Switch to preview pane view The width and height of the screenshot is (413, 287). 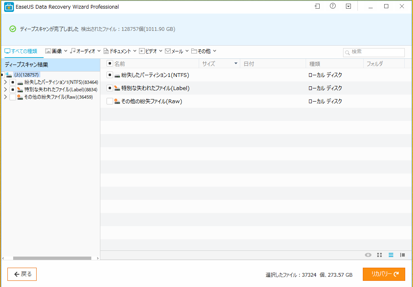pos(402,255)
